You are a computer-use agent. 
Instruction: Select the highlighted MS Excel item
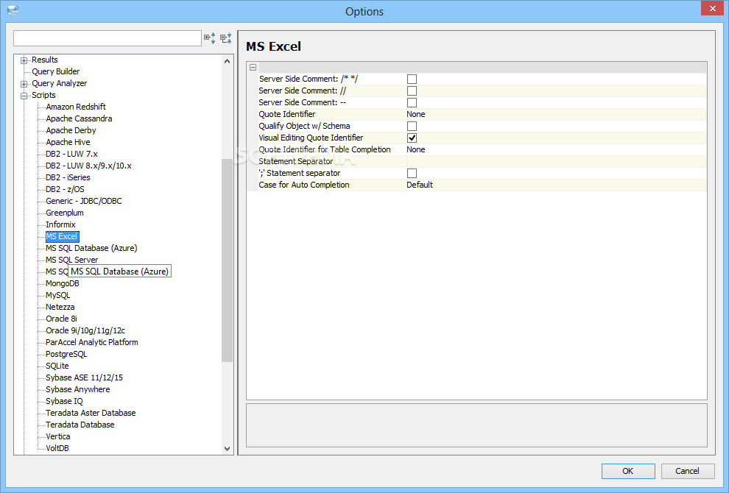63,236
